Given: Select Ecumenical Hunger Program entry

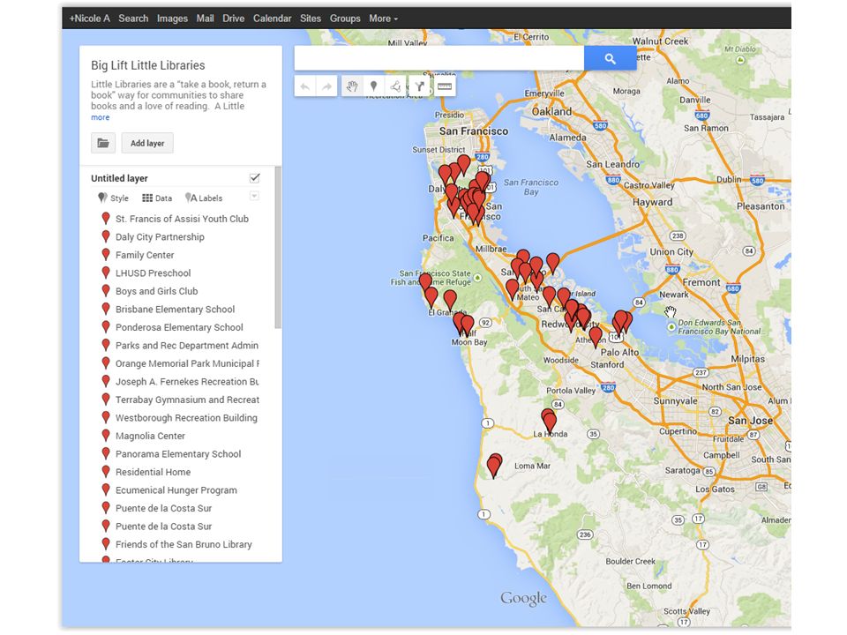Looking at the screenshot, I should click(176, 490).
